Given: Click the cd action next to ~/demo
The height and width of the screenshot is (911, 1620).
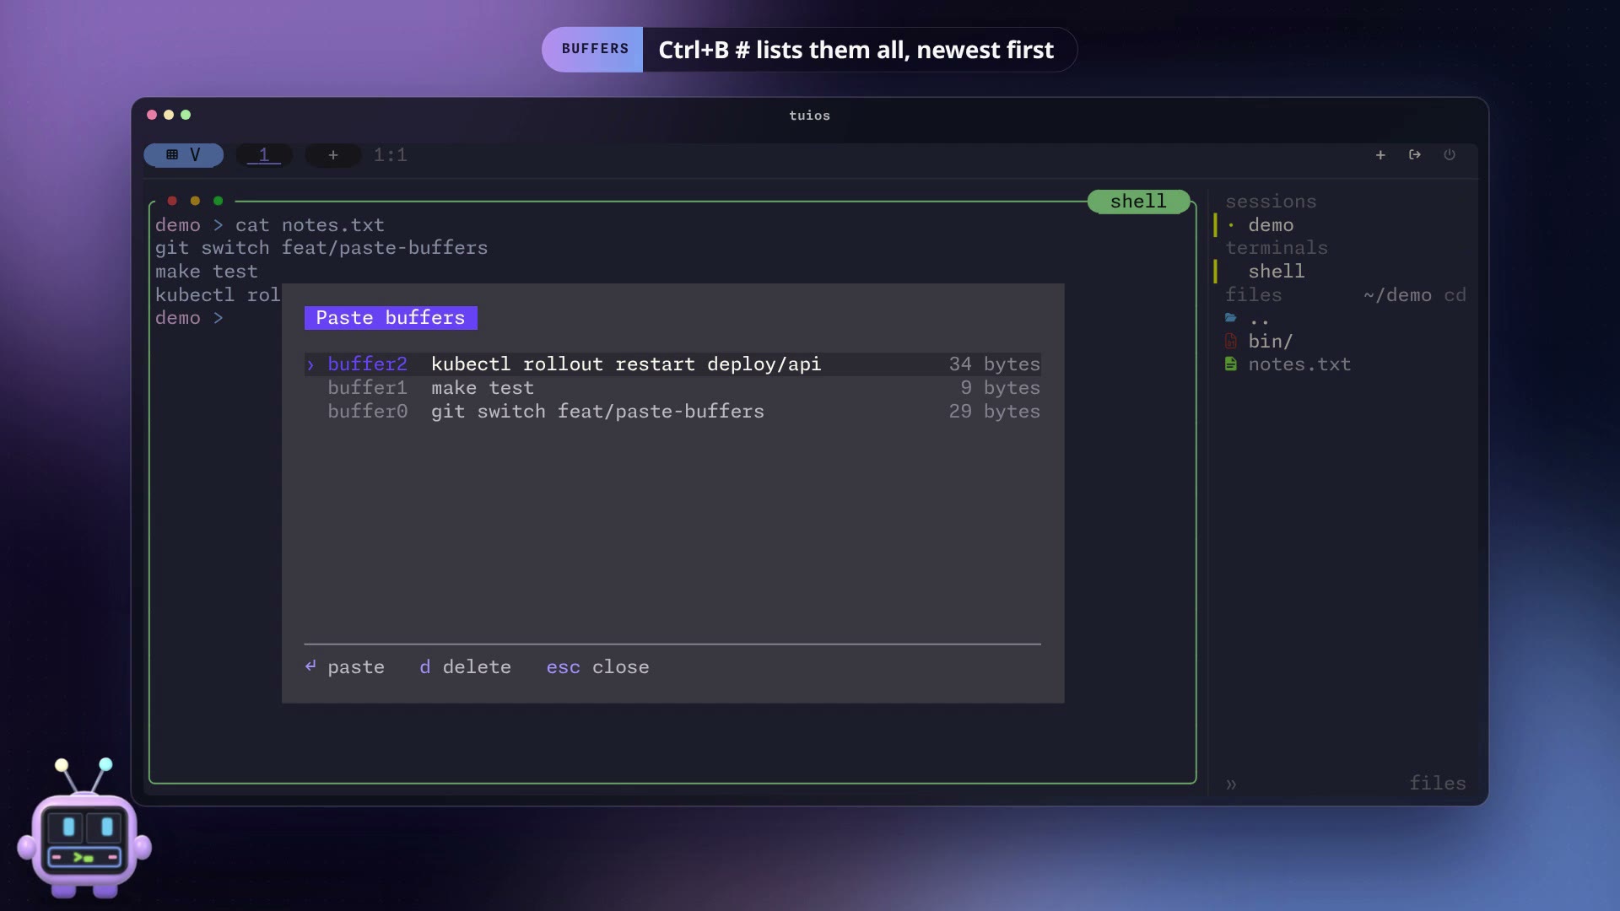Looking at the screenshot, I should point(1455,295).
